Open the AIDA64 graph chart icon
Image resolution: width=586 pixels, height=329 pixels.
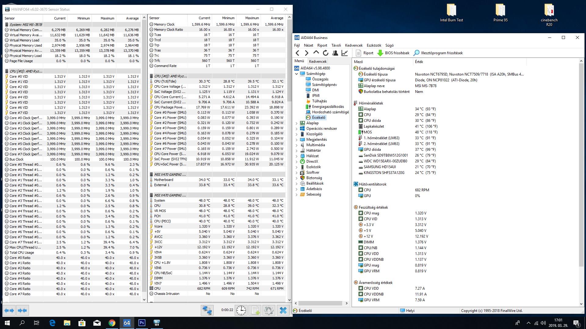click(345, 53)
